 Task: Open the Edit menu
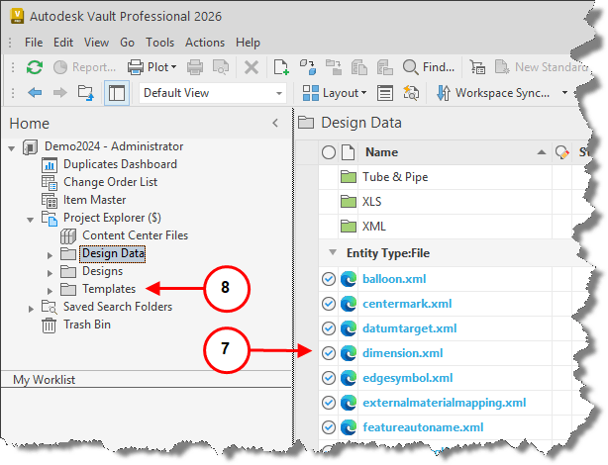pyautogui.click(x=63, y=43)
